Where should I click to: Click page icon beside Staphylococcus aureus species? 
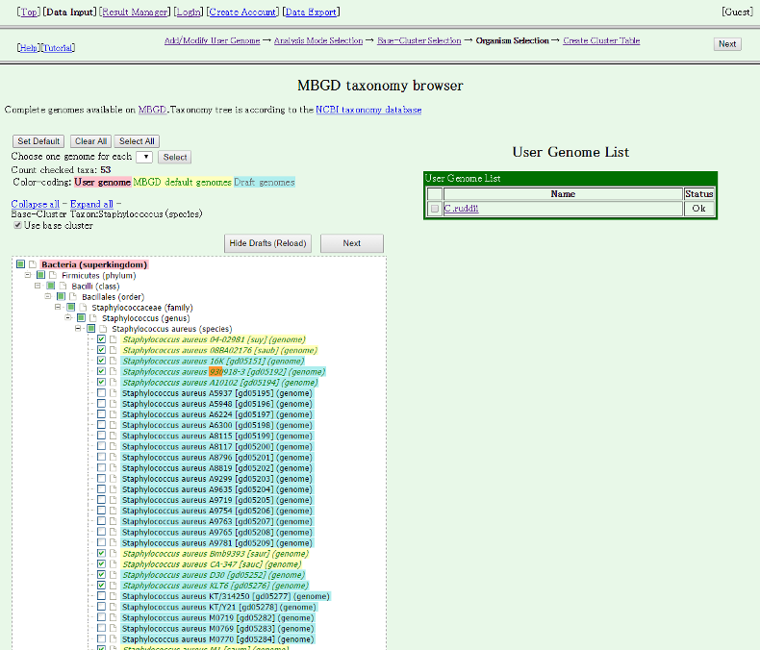click(104, 329)
